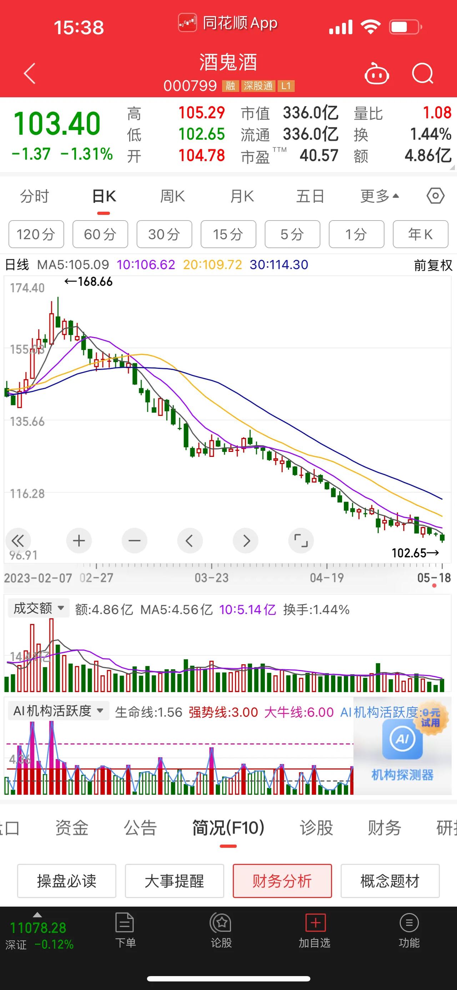Select 简况(F10) tab
Image resolution: width=457 pixels, height=990 pixels.
tap(228, 827)
